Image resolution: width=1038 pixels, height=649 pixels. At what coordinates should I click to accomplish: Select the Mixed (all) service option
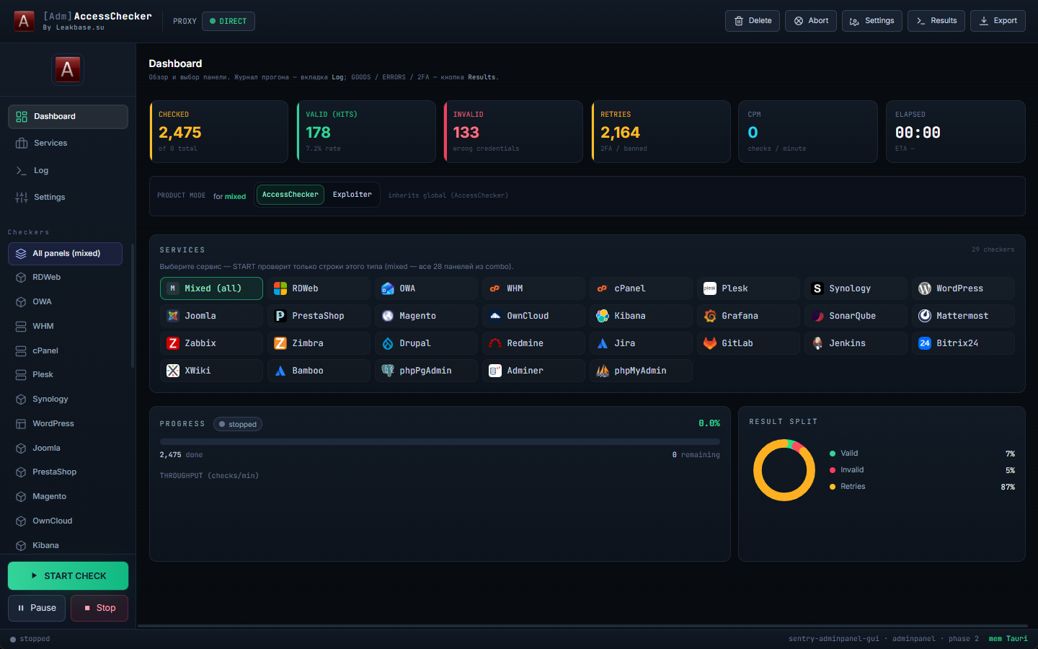point(211,288)
